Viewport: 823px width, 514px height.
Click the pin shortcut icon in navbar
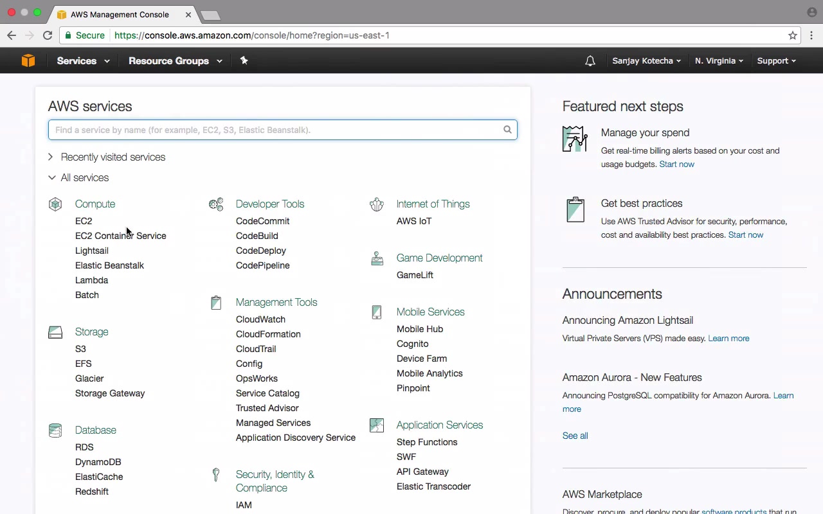tap(244, 60)
